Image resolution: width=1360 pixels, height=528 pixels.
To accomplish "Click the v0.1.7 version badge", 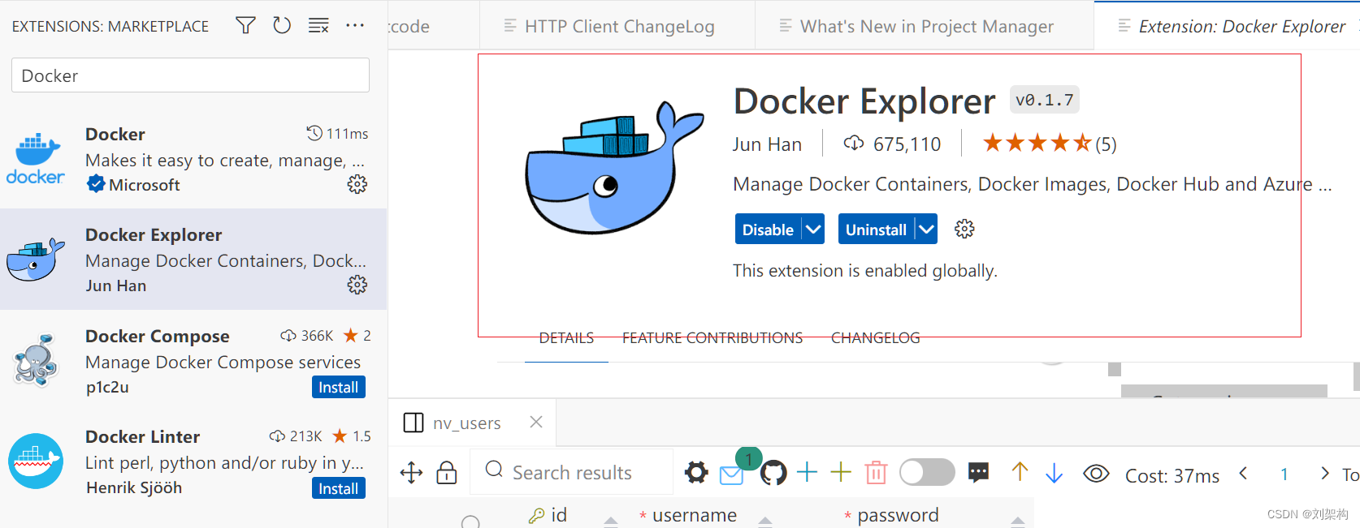I will (x=1045, y=100).
